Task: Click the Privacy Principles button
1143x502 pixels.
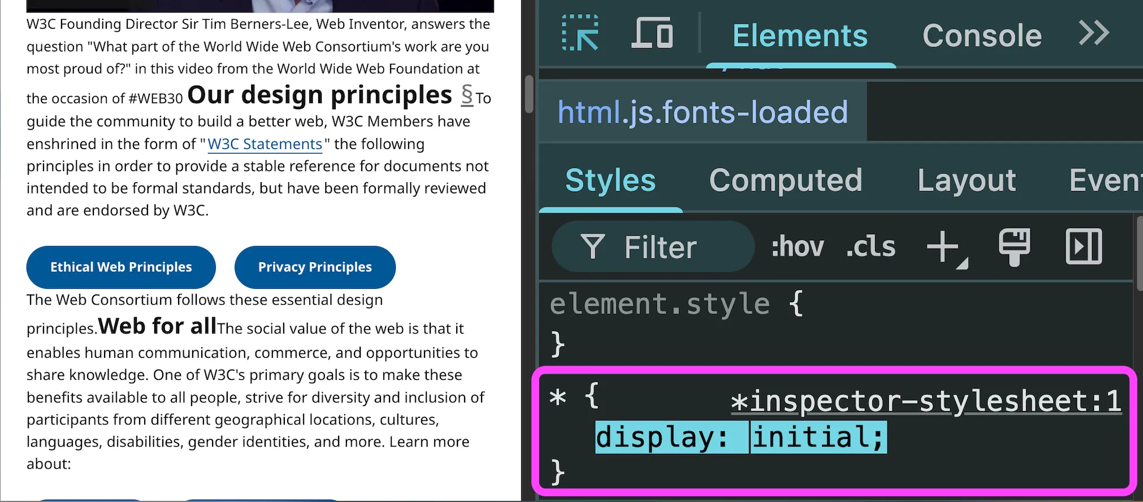Action: coord(315,267)
